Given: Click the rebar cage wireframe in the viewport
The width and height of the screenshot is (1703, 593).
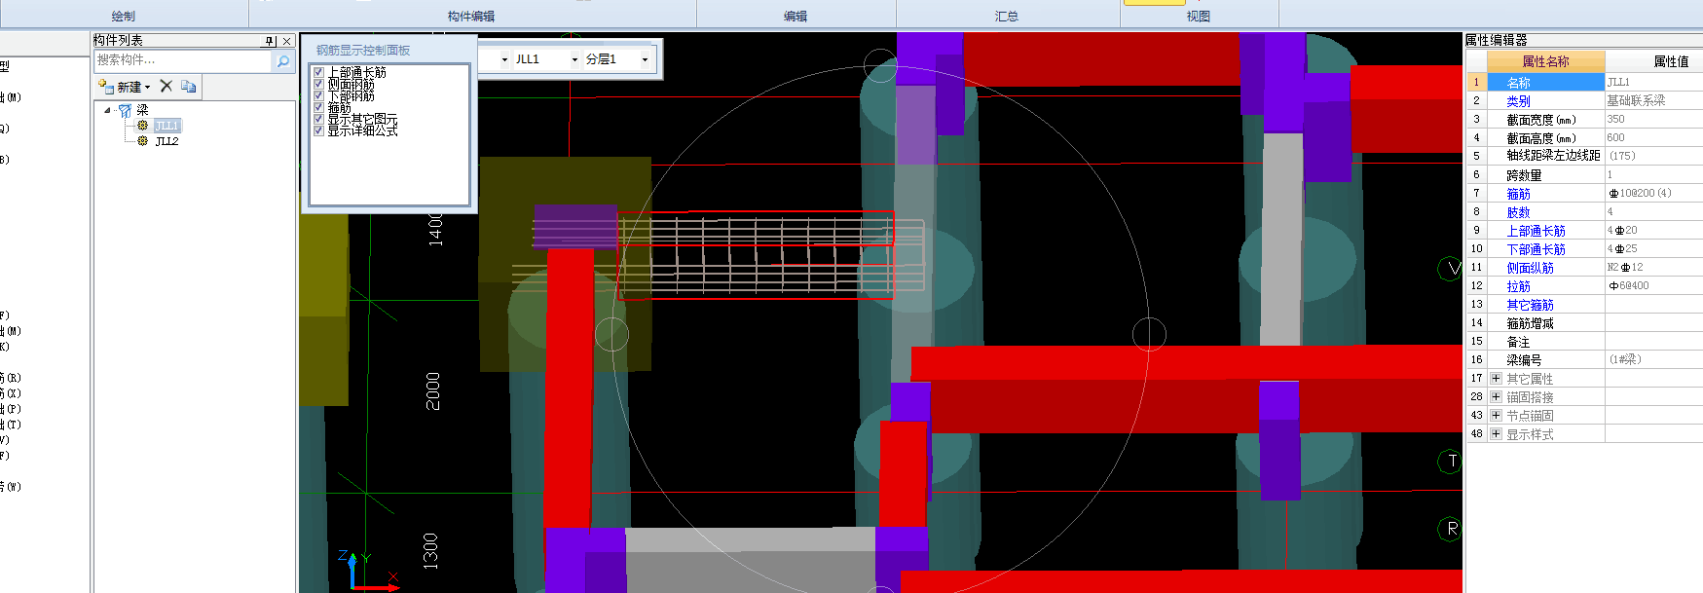Looking at the screenshot, I should 756,255.
